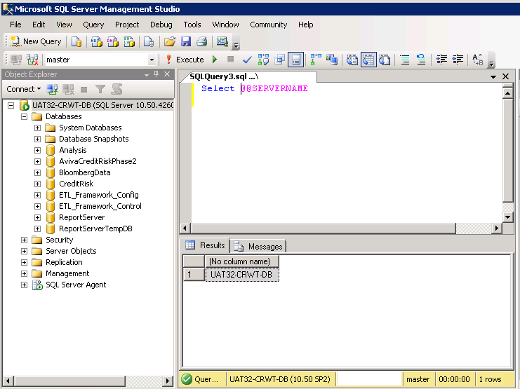Click the UAT32-CRWT-DB result cell

[x=242, y=275]
